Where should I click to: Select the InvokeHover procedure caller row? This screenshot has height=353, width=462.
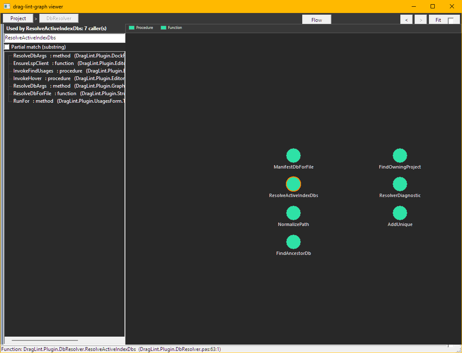pos(69,78)
